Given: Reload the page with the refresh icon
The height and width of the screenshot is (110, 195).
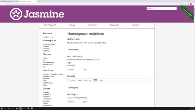Looking at the screenshot, I should [7, 4].
